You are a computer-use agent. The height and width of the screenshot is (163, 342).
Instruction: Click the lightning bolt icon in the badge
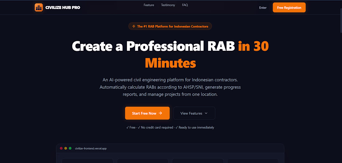(134, 26)
